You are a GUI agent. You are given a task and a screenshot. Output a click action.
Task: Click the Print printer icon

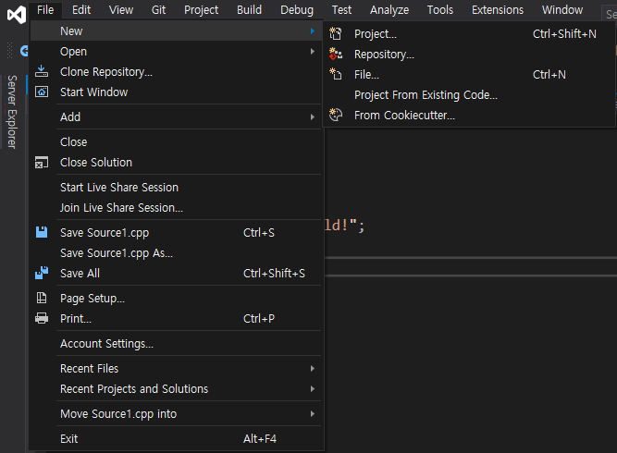click(x=42, y=318)
